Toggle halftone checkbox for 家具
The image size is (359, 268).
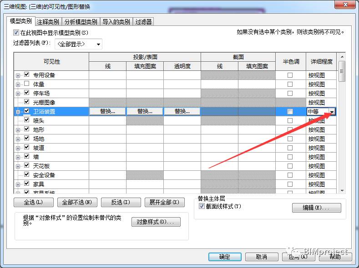point(290,184)
